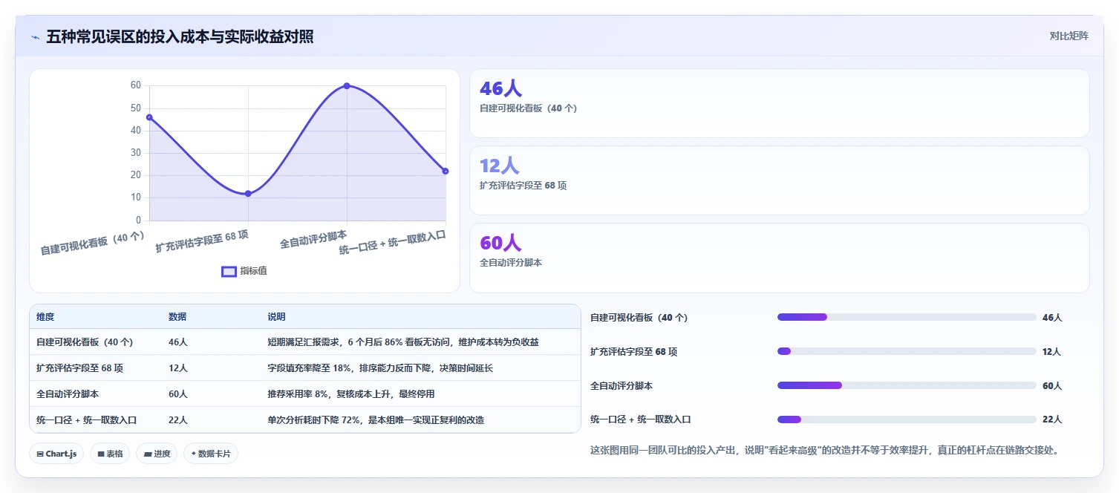Image resolution: width=1119 pixels, height=493 pixels.
Task: Click the 46人 data card
Action: point(779,103)
